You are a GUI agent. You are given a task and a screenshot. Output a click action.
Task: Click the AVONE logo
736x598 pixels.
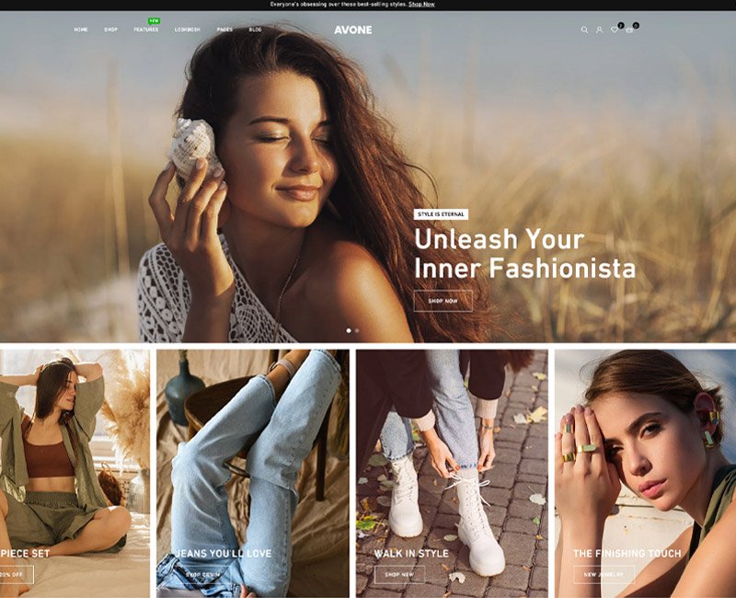[x=354, y=30]
